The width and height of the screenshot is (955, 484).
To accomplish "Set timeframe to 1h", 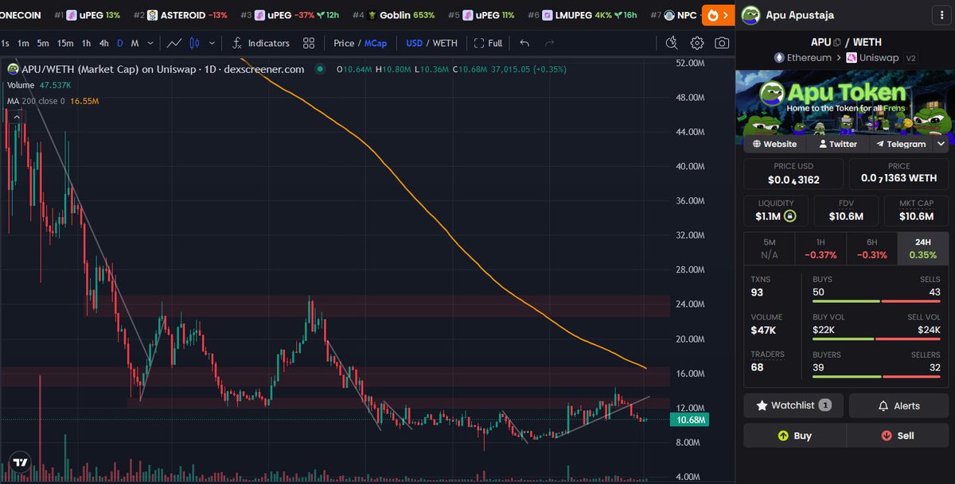I will (86, 43).
